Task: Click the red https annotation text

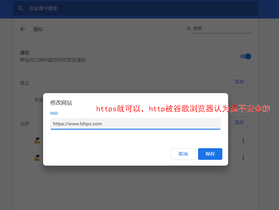Action: 183,109
